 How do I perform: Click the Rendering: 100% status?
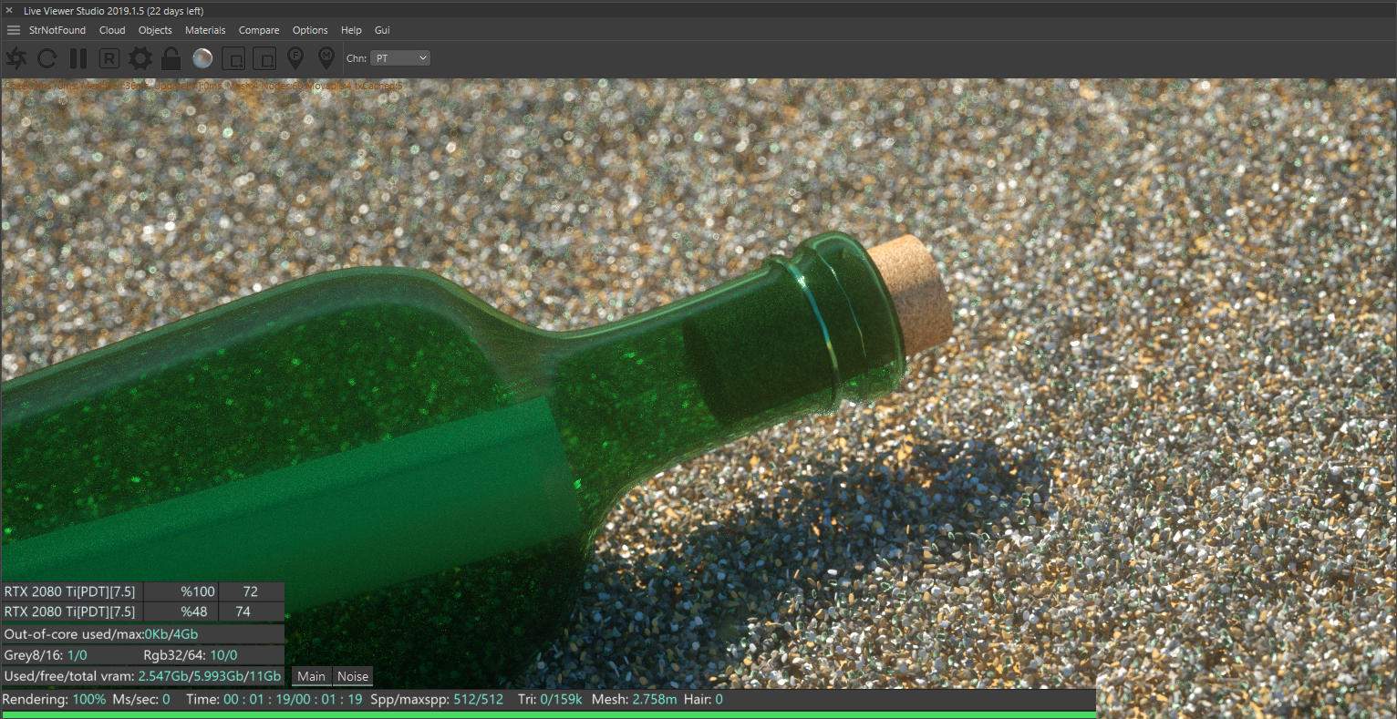click(x=55, y=699)
